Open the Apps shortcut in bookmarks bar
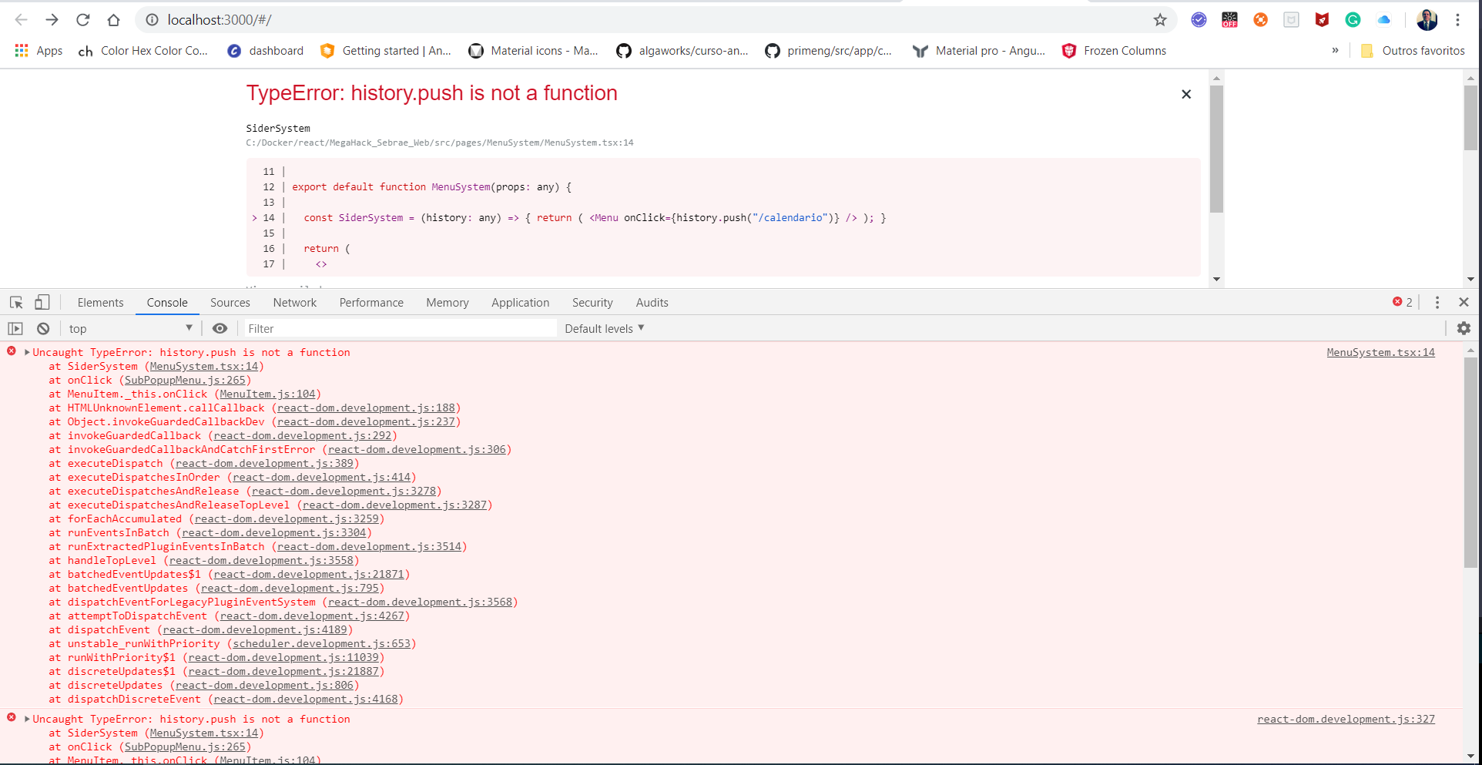Screen dimensions: 1482x765 click(x=39, y=51)
